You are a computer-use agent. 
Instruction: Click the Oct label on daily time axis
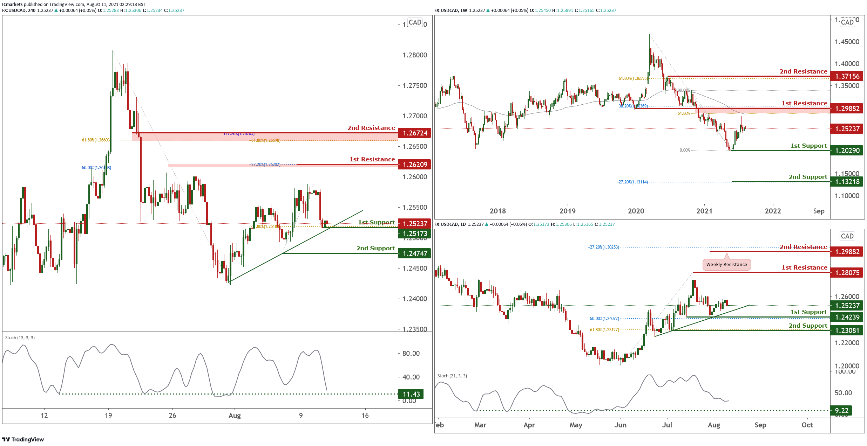pos(807,425)
